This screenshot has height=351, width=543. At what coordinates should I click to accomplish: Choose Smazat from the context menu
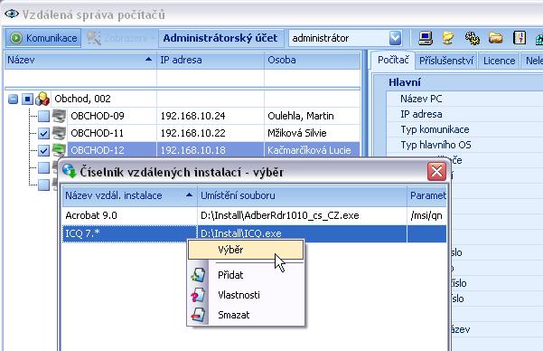click(246, 315)
